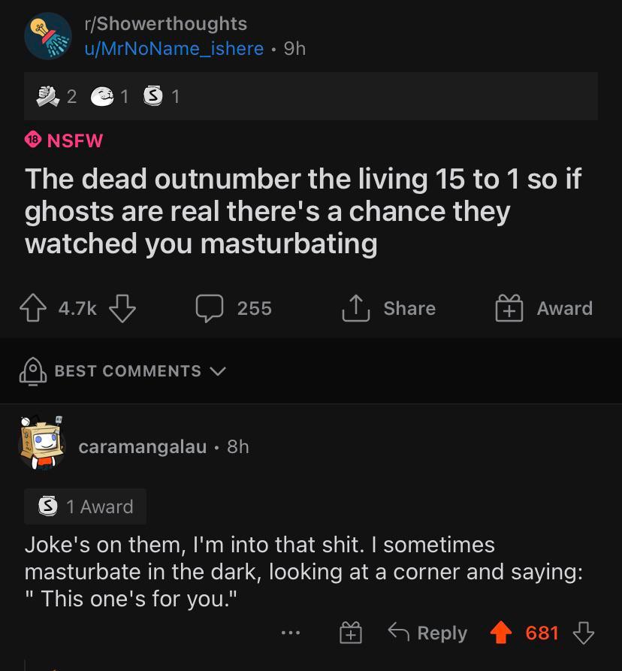Tap the comment's 1 Award badge
Screen dimensions: 622x671
(86, 506)
